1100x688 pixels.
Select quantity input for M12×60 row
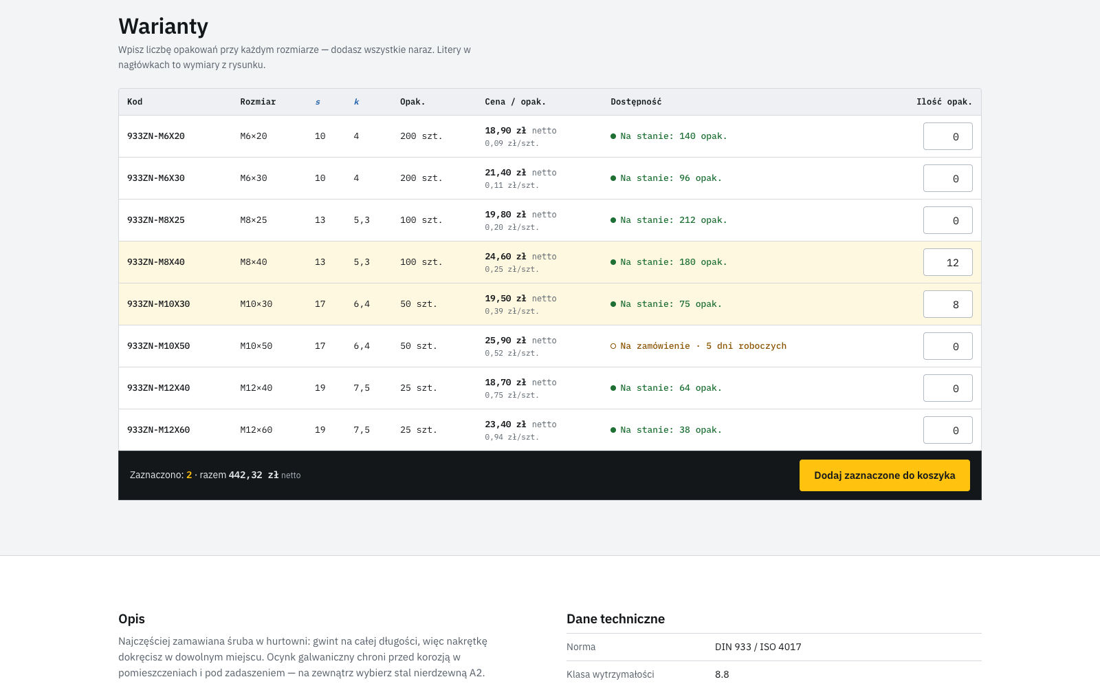point(947,430)
